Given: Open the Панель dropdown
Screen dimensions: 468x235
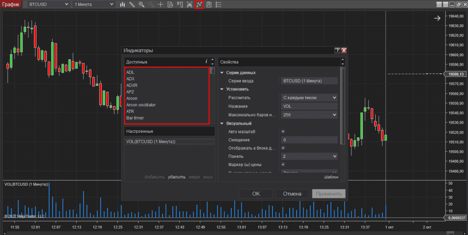Looking at the screenshot, I should (309, 156).
